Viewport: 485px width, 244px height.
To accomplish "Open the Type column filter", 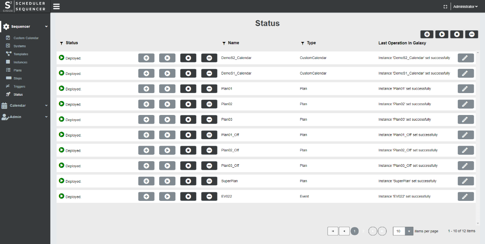I will point(302,44).
